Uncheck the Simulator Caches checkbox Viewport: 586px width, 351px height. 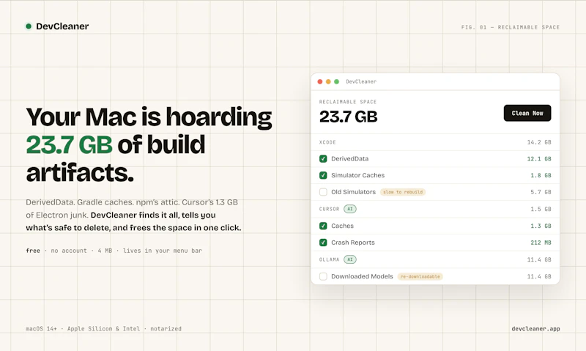tap(323, 175)
